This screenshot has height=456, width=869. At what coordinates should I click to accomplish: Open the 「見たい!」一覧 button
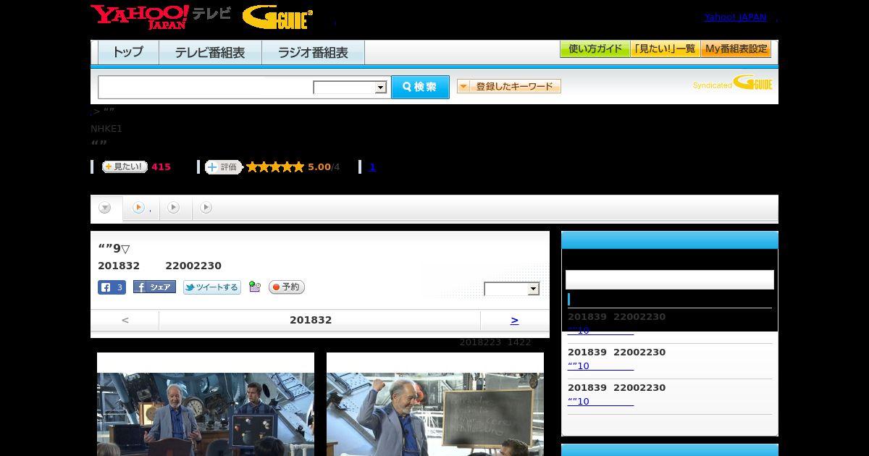pos(666,49)
